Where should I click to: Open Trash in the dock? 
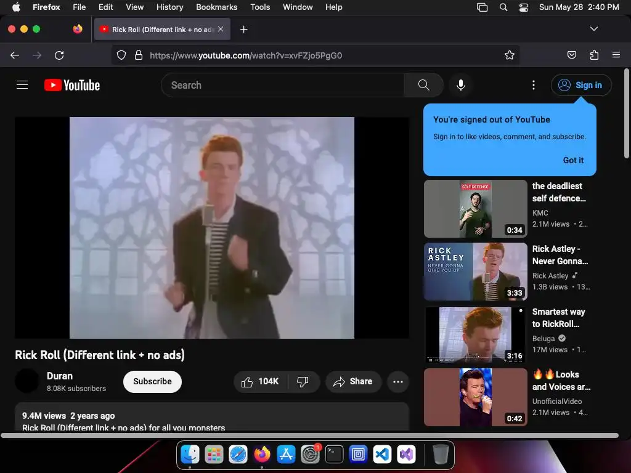tap(440, 455)
